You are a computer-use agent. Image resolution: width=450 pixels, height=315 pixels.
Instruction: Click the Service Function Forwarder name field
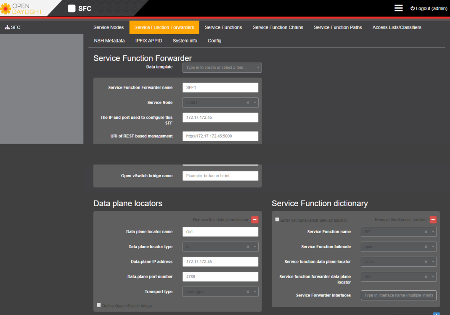(220, 88)
